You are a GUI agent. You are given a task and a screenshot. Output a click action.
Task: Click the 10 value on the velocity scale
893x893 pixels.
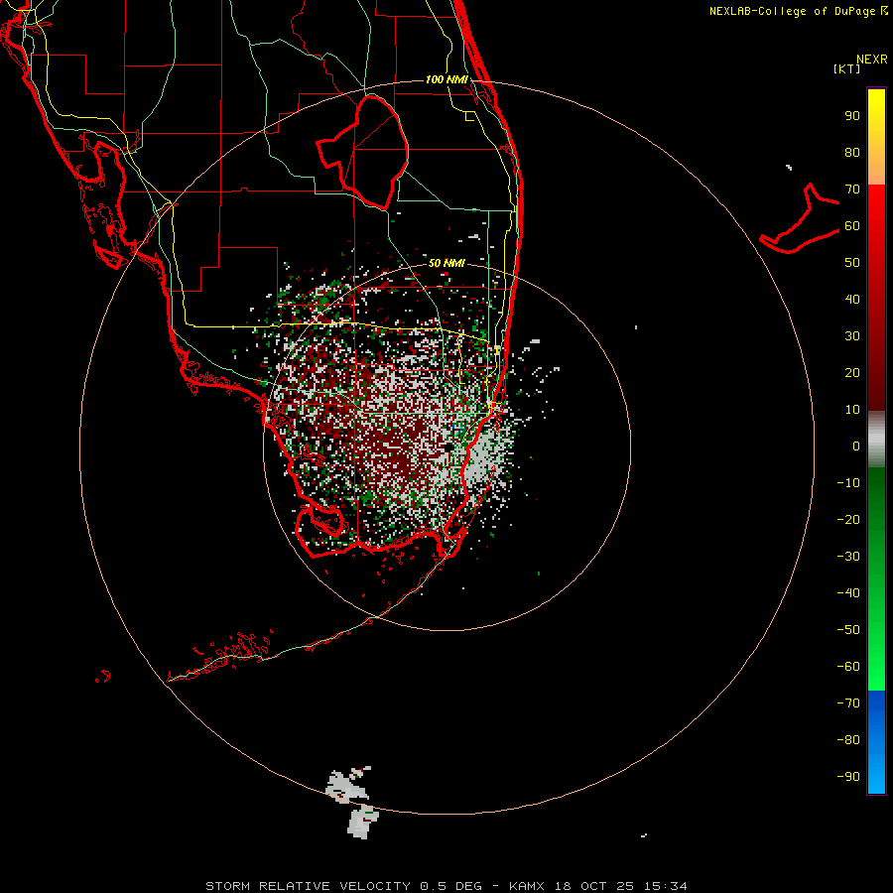pos(852,410)
